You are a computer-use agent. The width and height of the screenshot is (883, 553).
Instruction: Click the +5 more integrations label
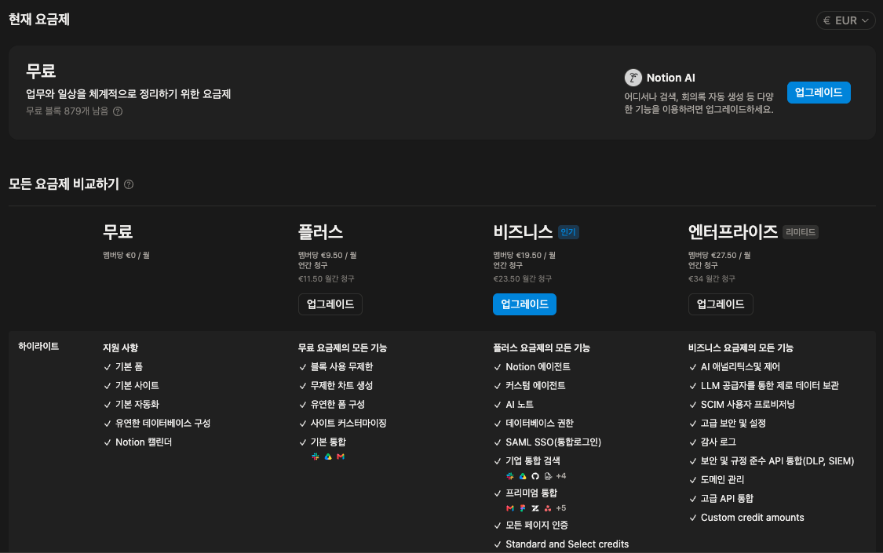[x=561, y=508]
